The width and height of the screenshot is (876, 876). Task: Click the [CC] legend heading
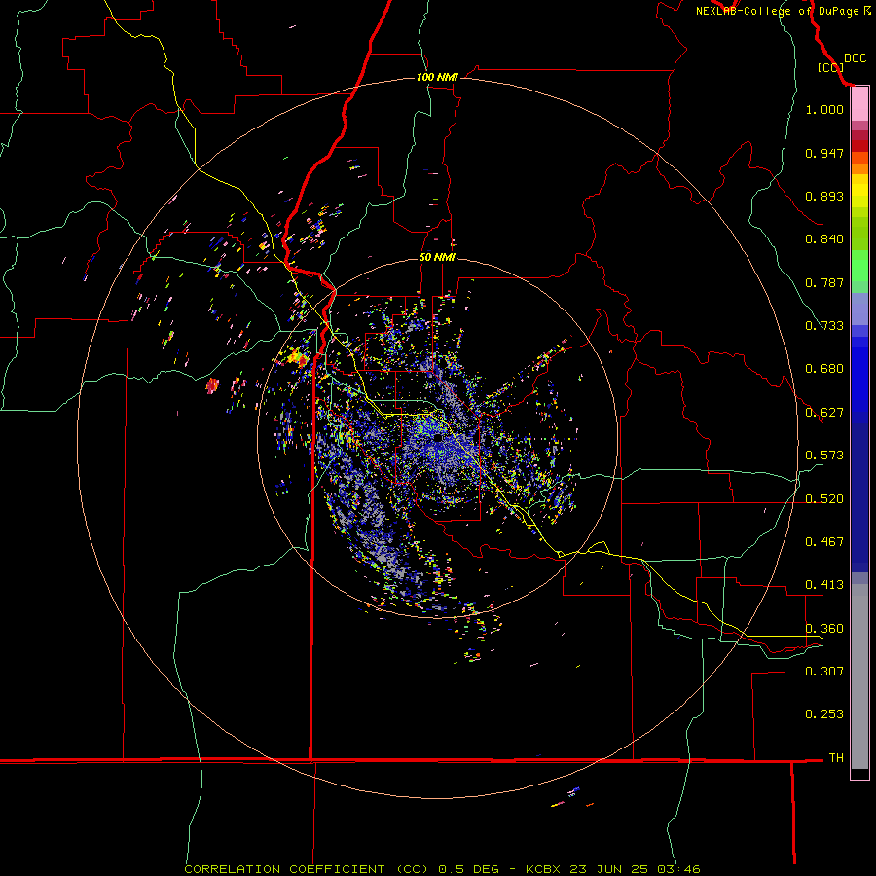(830, 67)
